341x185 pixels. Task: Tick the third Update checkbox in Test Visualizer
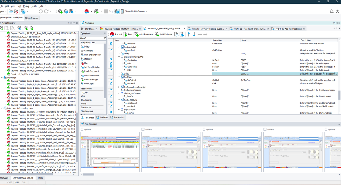pyautogui.click(x=204, y=130)
